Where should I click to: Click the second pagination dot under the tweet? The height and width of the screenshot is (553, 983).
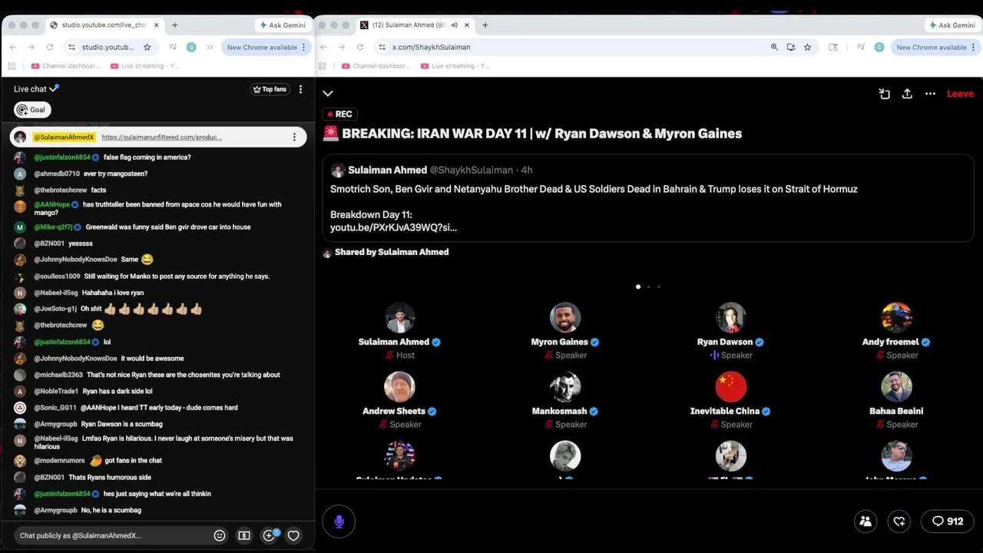648,286
